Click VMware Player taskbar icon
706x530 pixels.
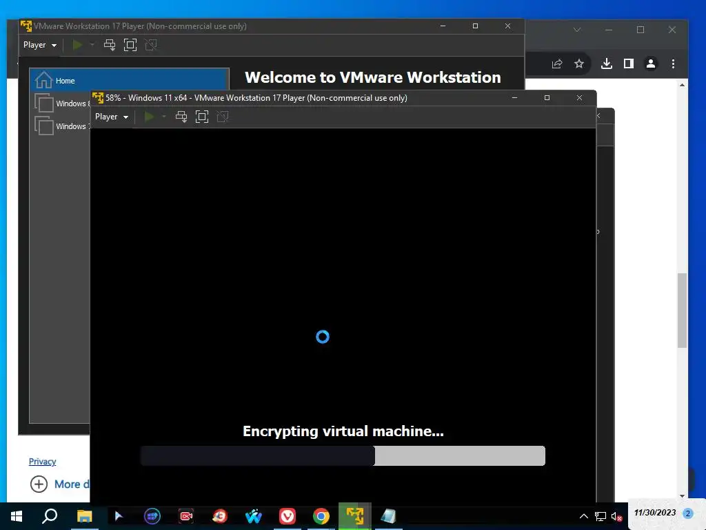[x=355, y=516]
